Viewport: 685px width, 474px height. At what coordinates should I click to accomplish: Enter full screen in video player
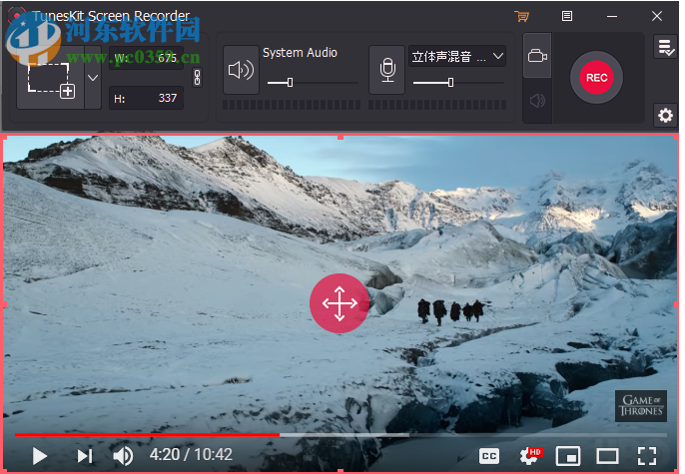pos(647,456)
